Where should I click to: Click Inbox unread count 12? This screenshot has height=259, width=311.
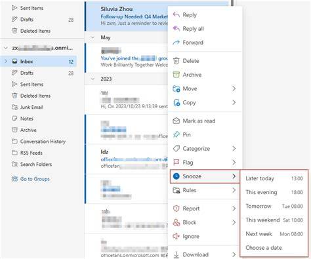pyautogui.click(x=71, y=62)
